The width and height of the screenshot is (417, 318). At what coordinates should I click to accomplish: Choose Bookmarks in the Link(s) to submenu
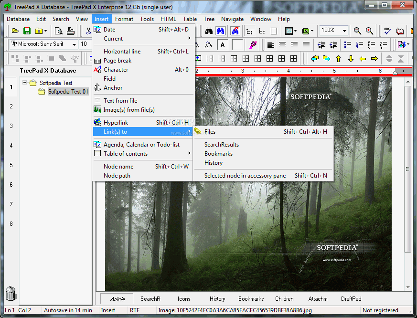click(263, 154)
